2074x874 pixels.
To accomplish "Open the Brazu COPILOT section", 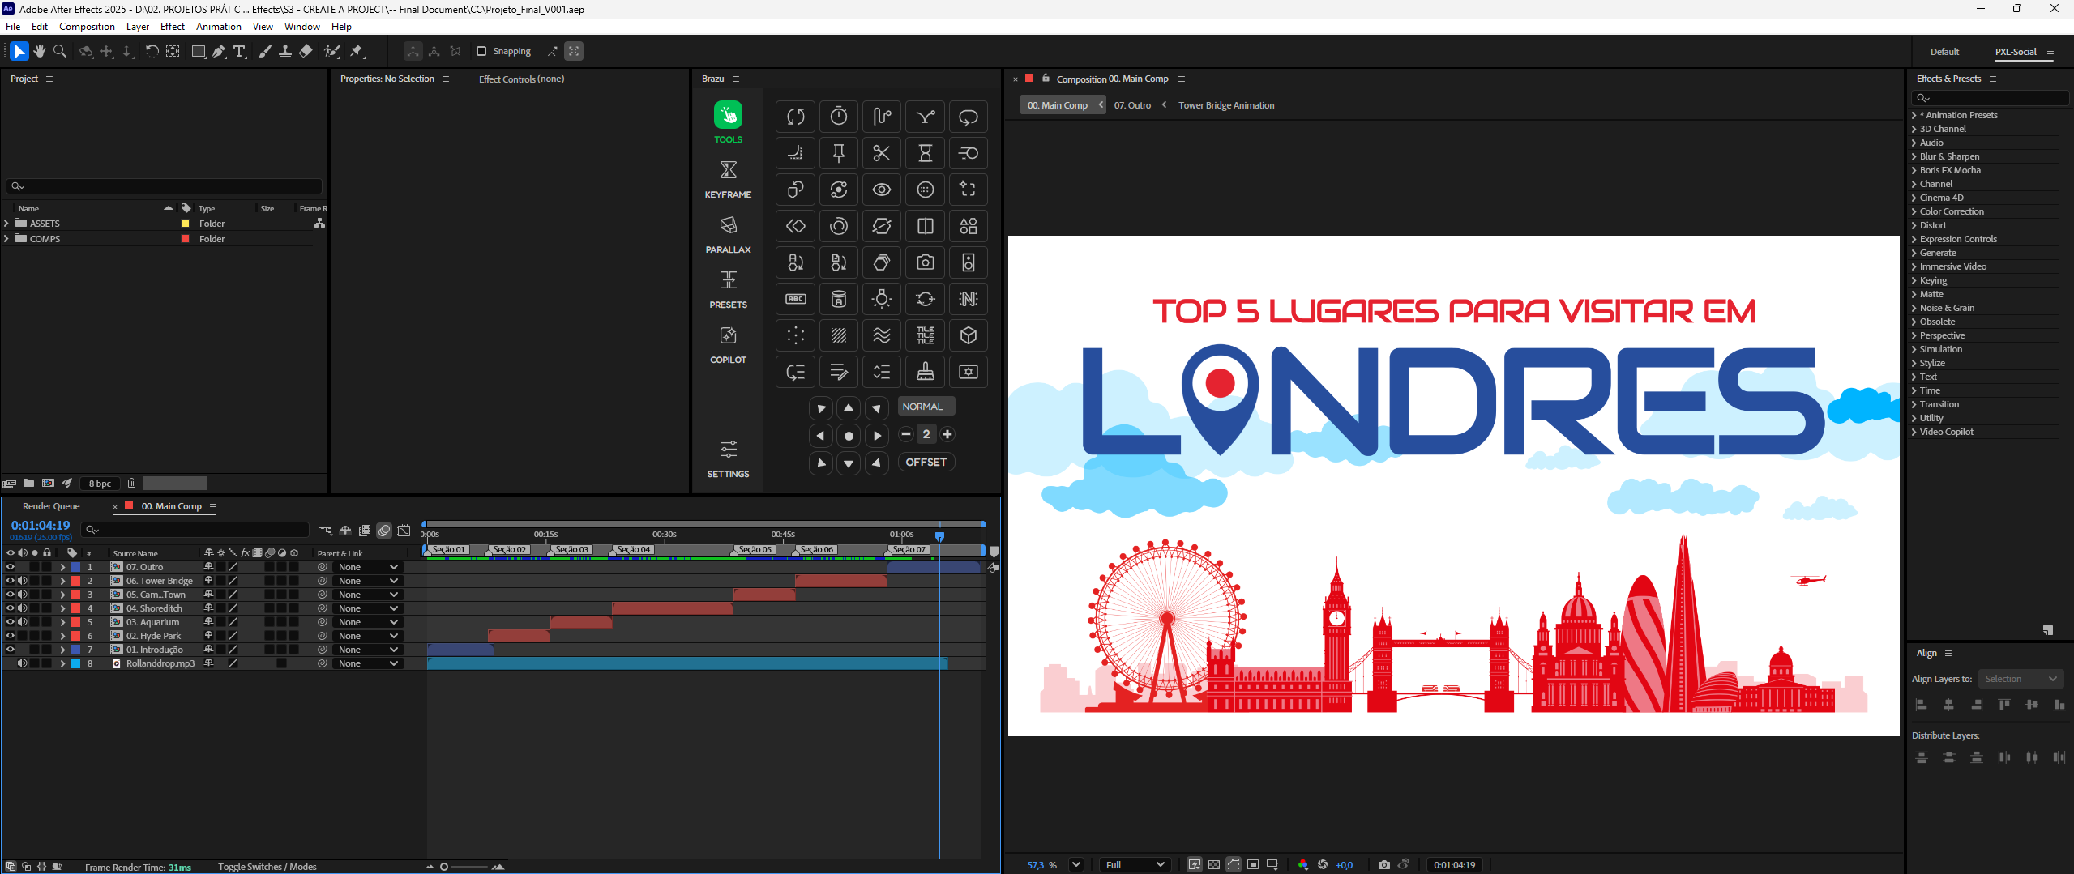I will [x=728, y=344].
